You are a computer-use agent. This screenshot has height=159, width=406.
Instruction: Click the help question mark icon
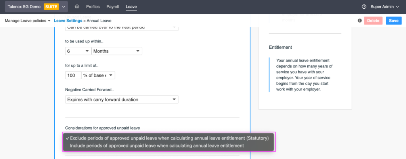(x=364, y=7)
